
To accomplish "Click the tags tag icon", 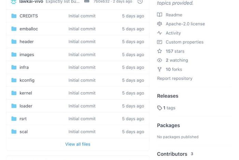I will [x=159, y=108].
